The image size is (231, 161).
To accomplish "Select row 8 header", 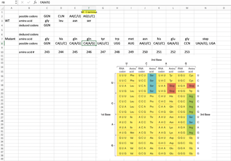I will 2,43.
